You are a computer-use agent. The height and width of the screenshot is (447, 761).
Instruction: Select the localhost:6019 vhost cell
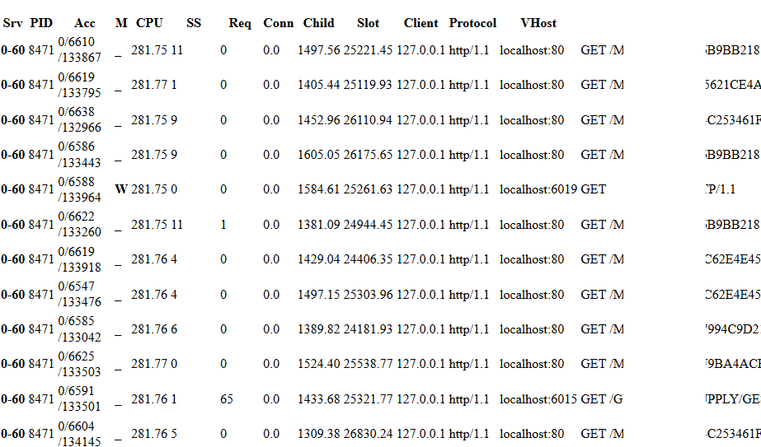coord(538,189)
